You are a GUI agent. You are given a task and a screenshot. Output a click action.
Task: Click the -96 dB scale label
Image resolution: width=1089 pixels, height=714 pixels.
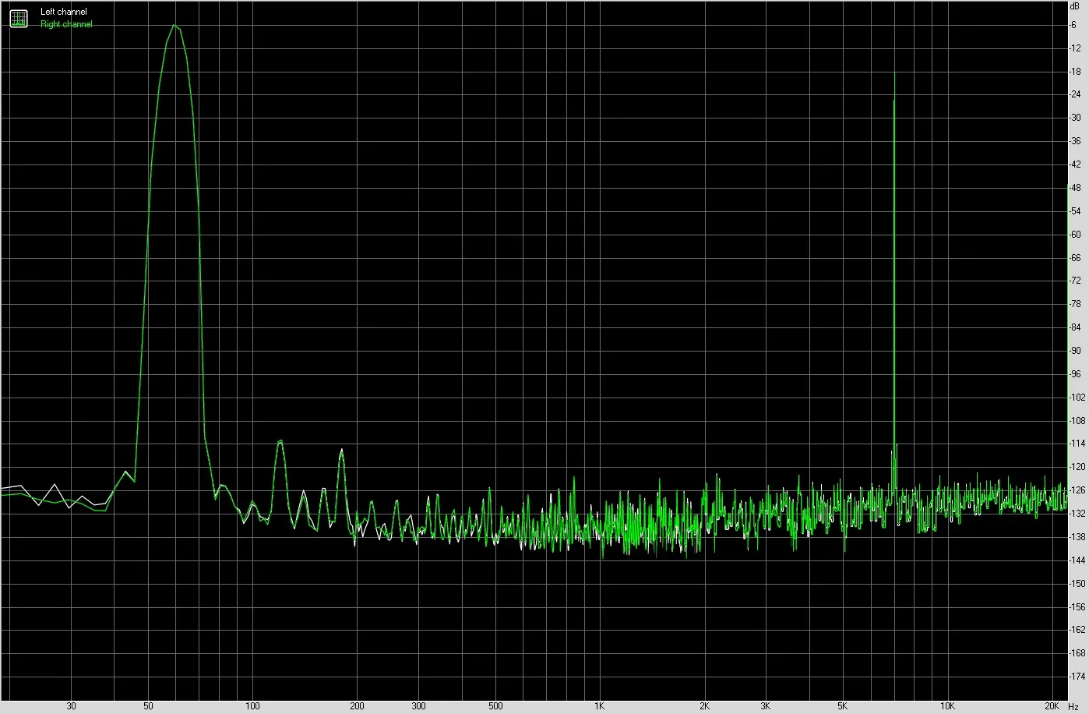tap(1075, 374)
